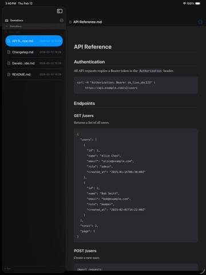Open the document ellipsis menu at top right
The width and height of the screenshot is (206, 275).
(x=200, y=22)
